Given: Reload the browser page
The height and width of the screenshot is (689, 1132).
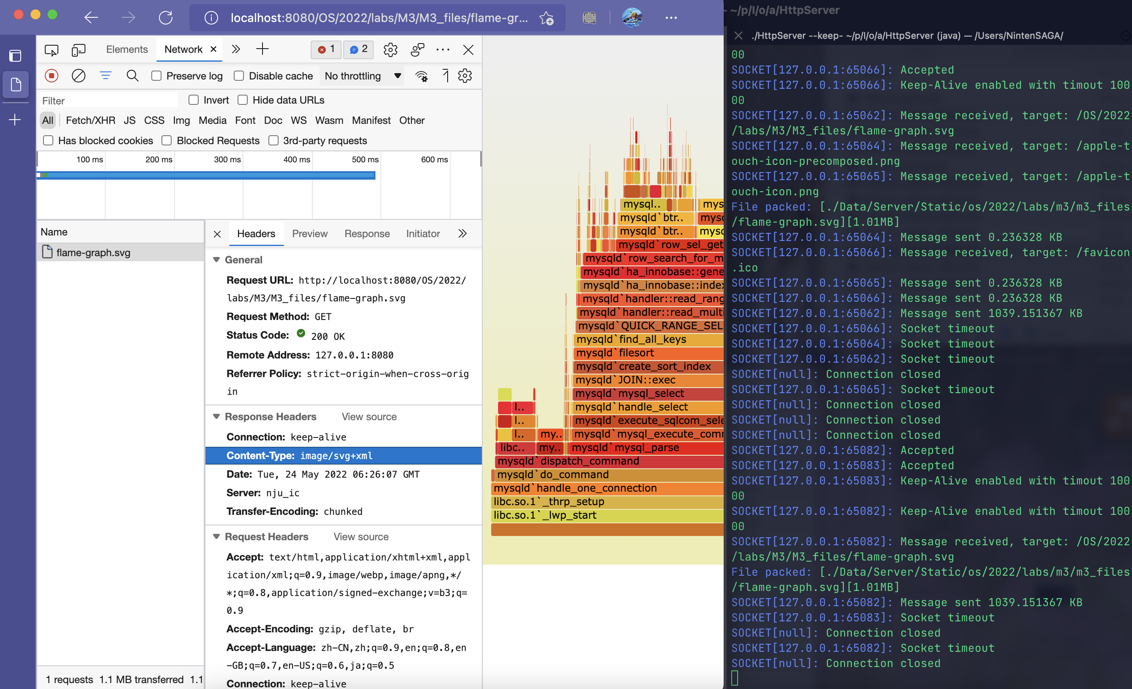Looking at the screenshot, I should click(x=165, y=18).
